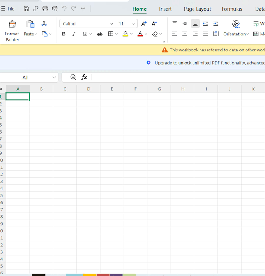265x276 pixels.
Task: Expand the fill color dropdown arrow
Action: coord(131,34)
